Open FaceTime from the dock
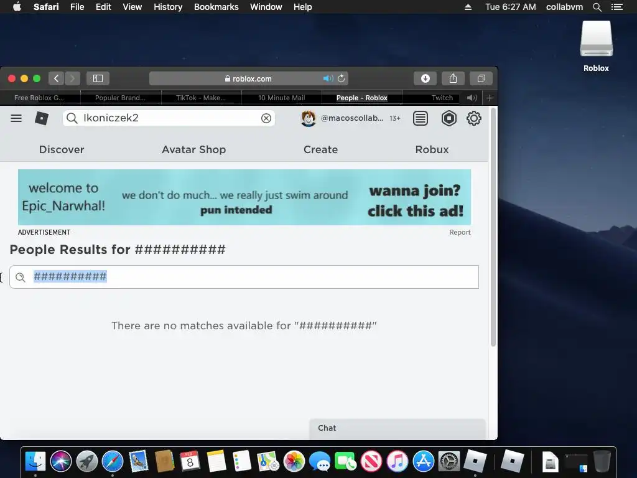This screenshot has width=637, height=478. pyautogui.click(x=346, y=461)
